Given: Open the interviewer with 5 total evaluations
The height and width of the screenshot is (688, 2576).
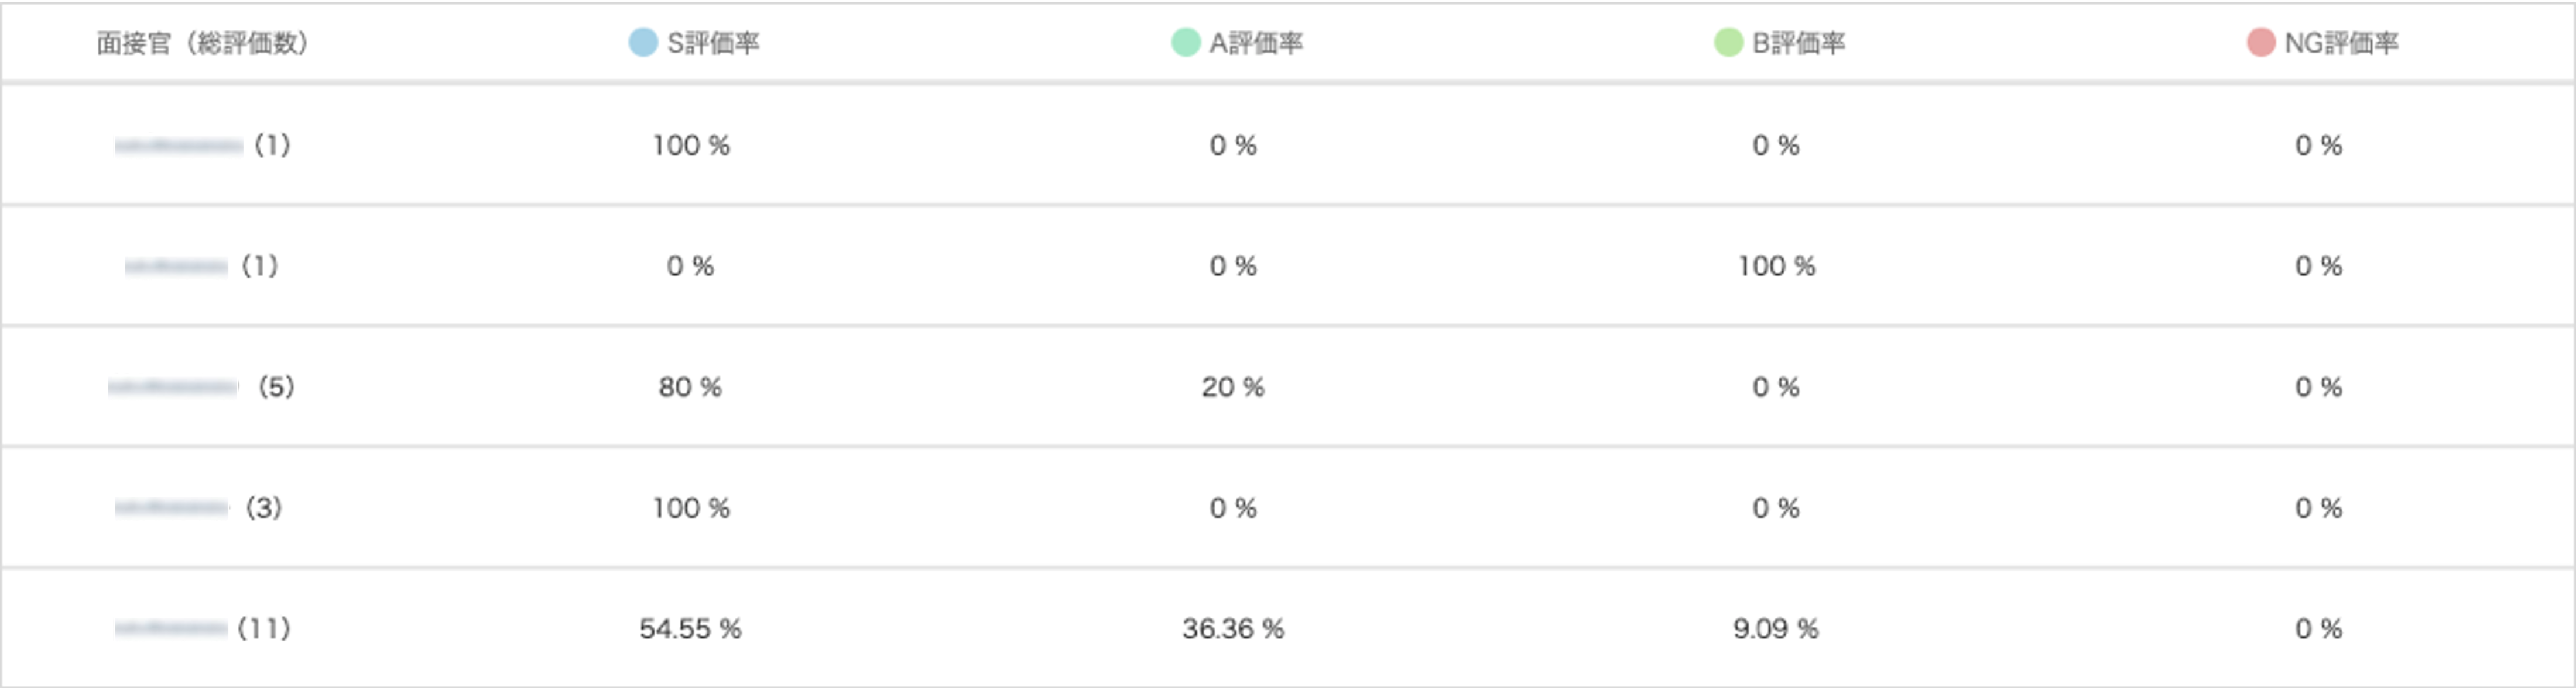Looking at the screenshot, I should (x=203, y=386).
